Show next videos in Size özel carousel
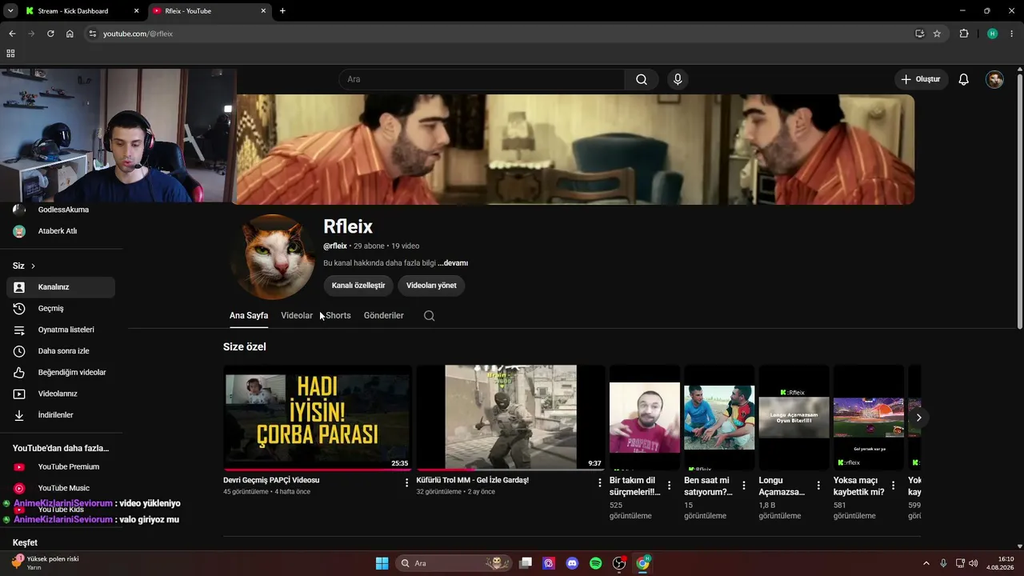Image resolution: width=1024 pixels, height=576 pixels. point(919,418)
